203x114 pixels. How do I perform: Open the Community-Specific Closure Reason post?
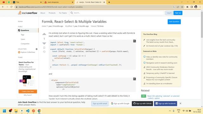pyautogui.click(x=162, y=79)
